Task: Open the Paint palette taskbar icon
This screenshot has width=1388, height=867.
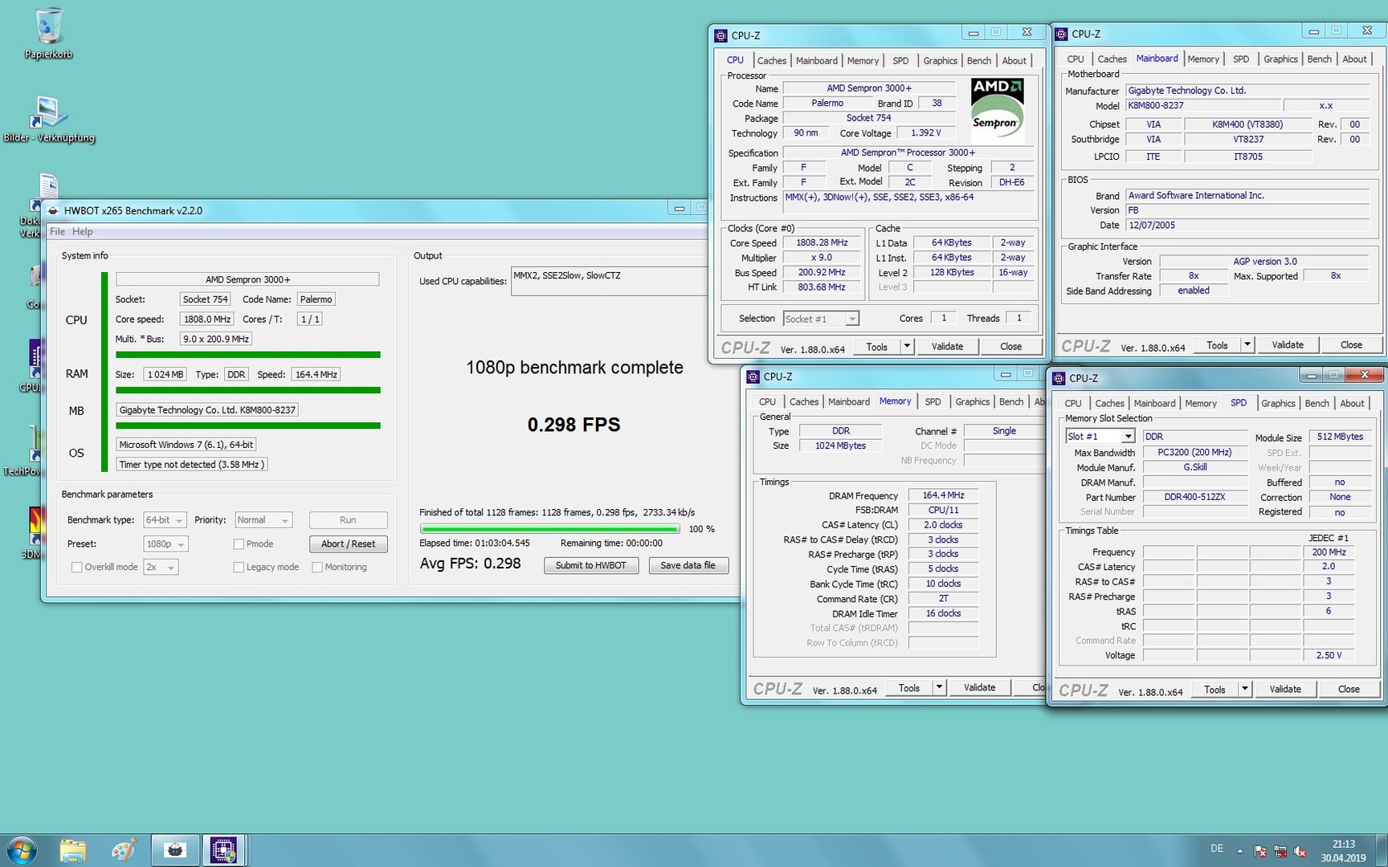Action: pyautogui.click(x=123, y=850)
